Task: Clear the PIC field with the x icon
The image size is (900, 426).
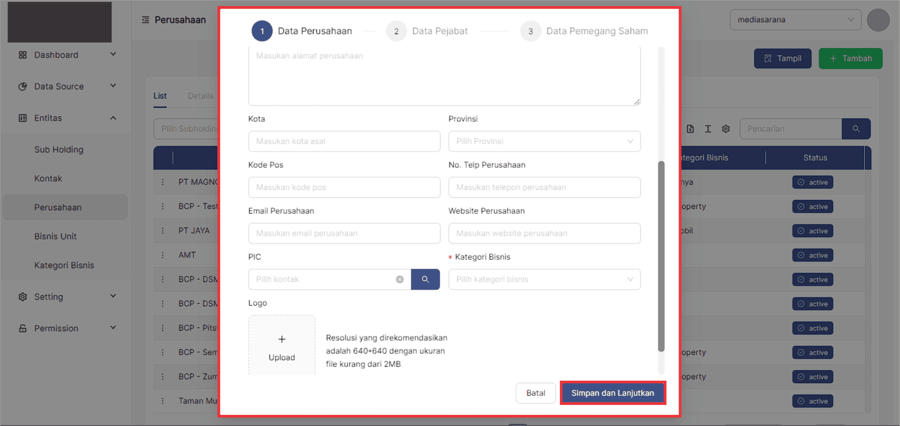Action: click(x=400, y=280)
